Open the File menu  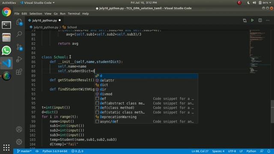[x=17, y=14]
